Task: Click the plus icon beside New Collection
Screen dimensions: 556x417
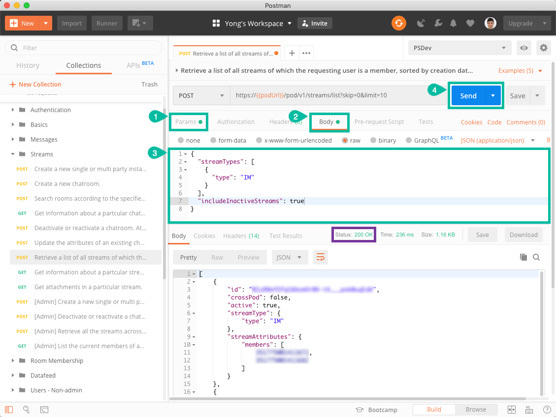Action: [13, 84]
